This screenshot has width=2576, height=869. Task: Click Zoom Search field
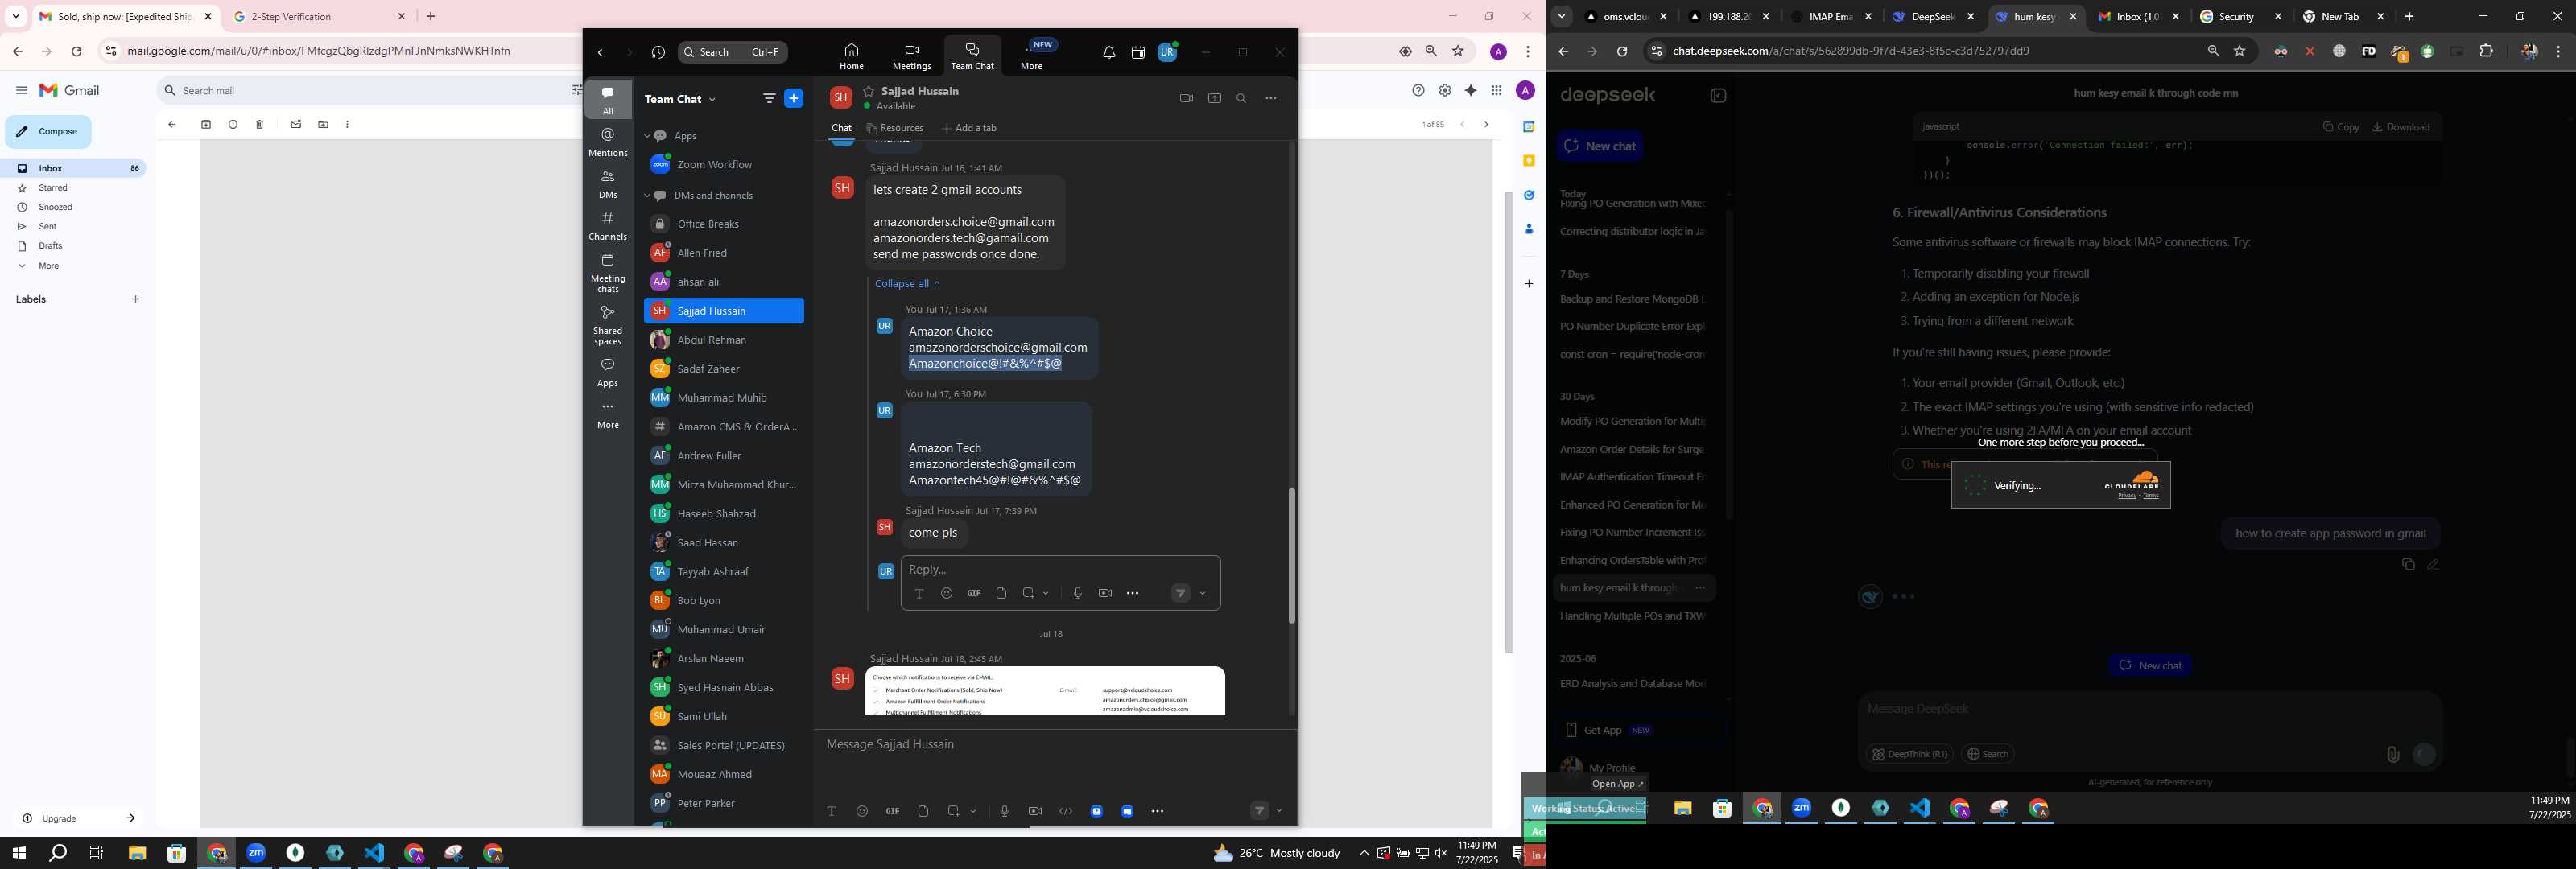732,53
